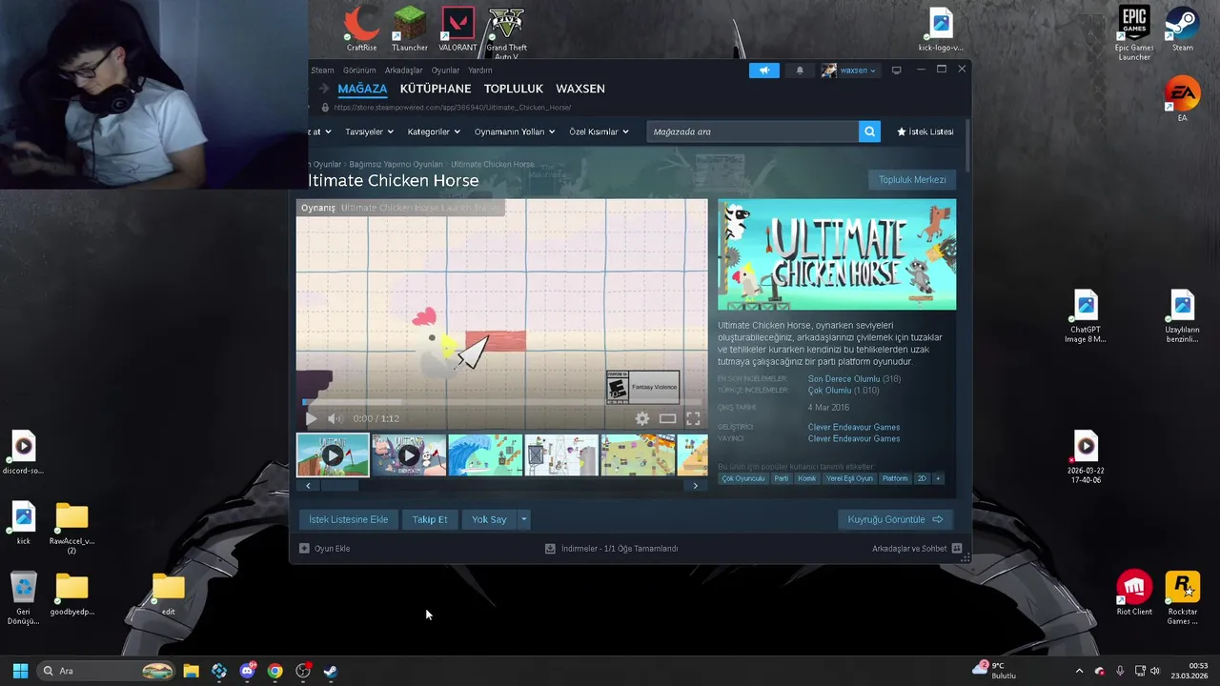Open the Grand Theft Auto V shortcut
1220x686 pixels.
pos(506,32)
